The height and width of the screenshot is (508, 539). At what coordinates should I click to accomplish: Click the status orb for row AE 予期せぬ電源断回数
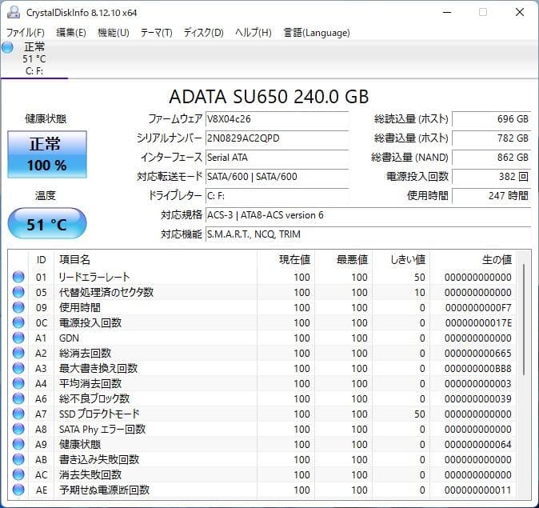click(x=18, y=490)
